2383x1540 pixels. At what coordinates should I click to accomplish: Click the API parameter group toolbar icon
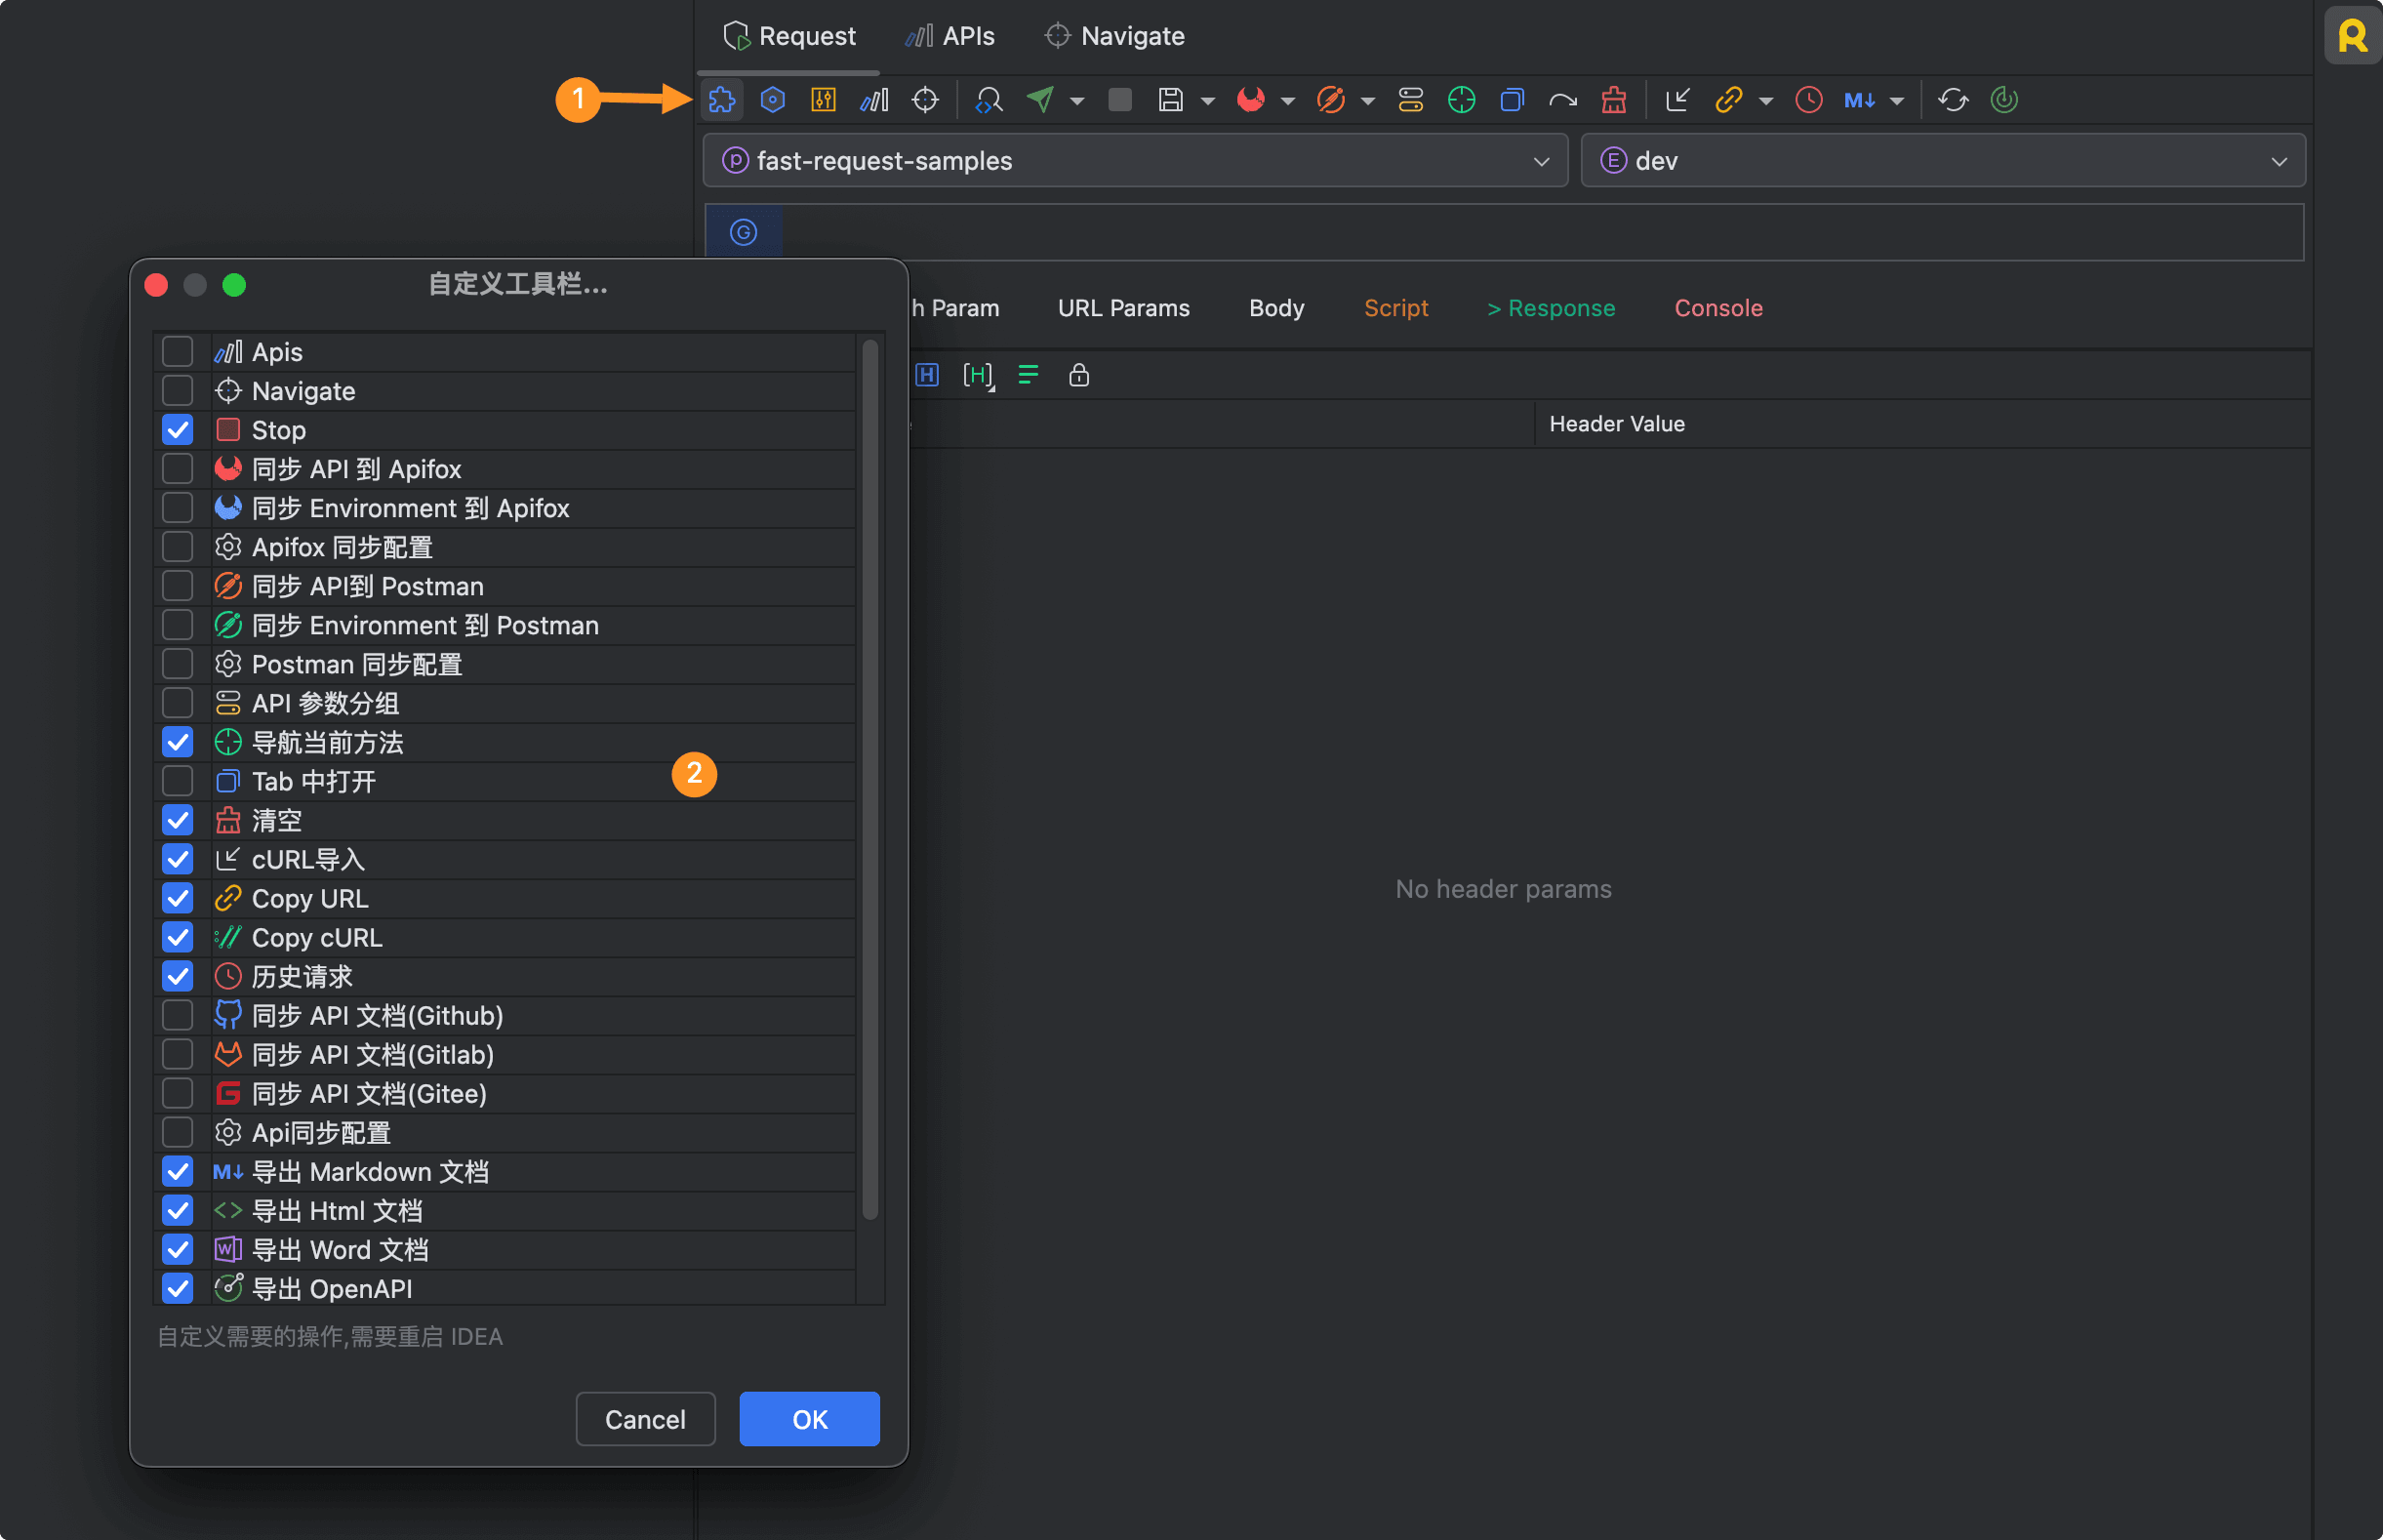(1410, 100)
